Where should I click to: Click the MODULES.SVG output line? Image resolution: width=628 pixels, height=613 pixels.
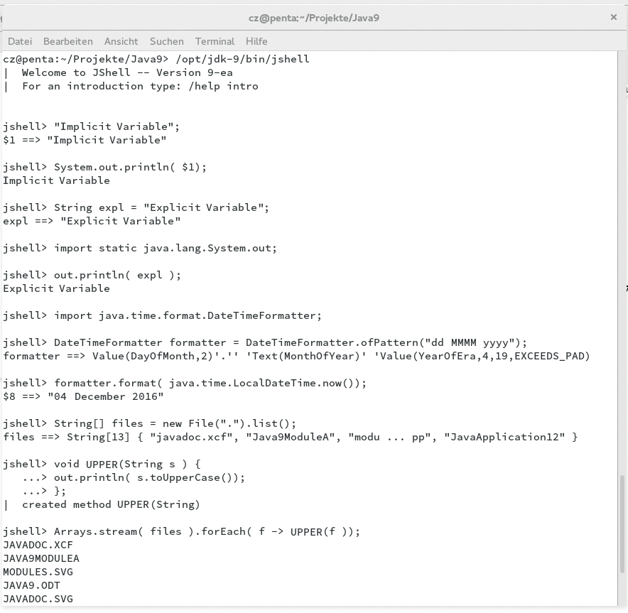pyautogui.click(x=39, y=572)
